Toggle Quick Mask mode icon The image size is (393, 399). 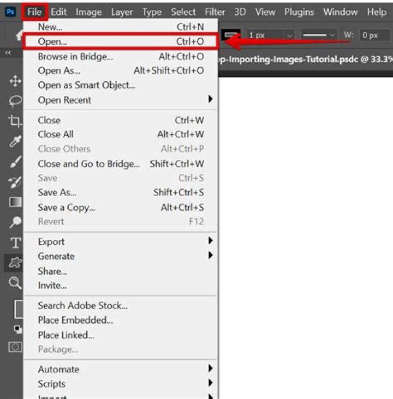pyautogui.click(x=15, y=347)
